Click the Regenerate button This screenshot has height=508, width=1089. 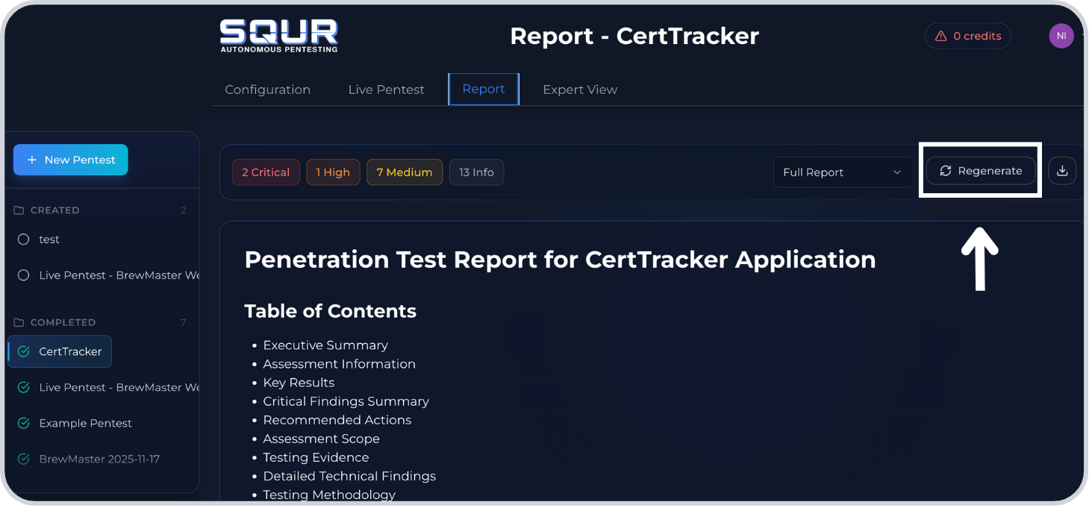pos(980,171)
